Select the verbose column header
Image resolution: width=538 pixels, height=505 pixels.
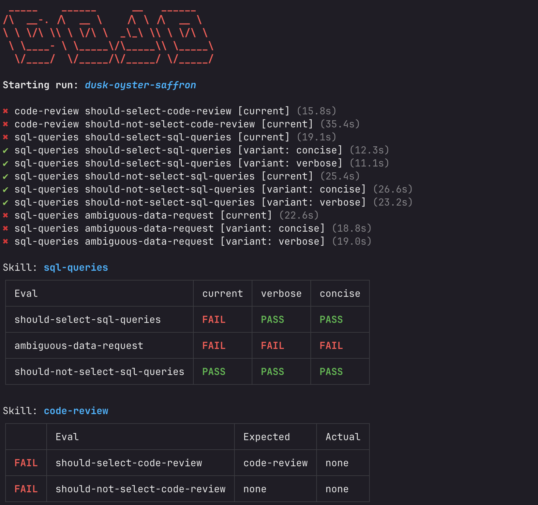(281, 293)
